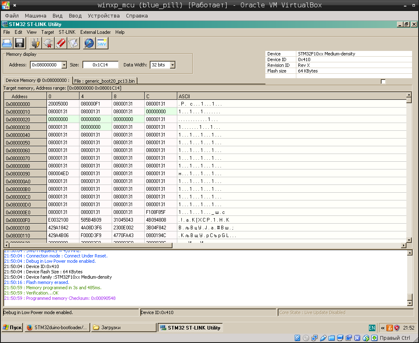Click STM32 ST-LINK Utility taskbar button

190,328
